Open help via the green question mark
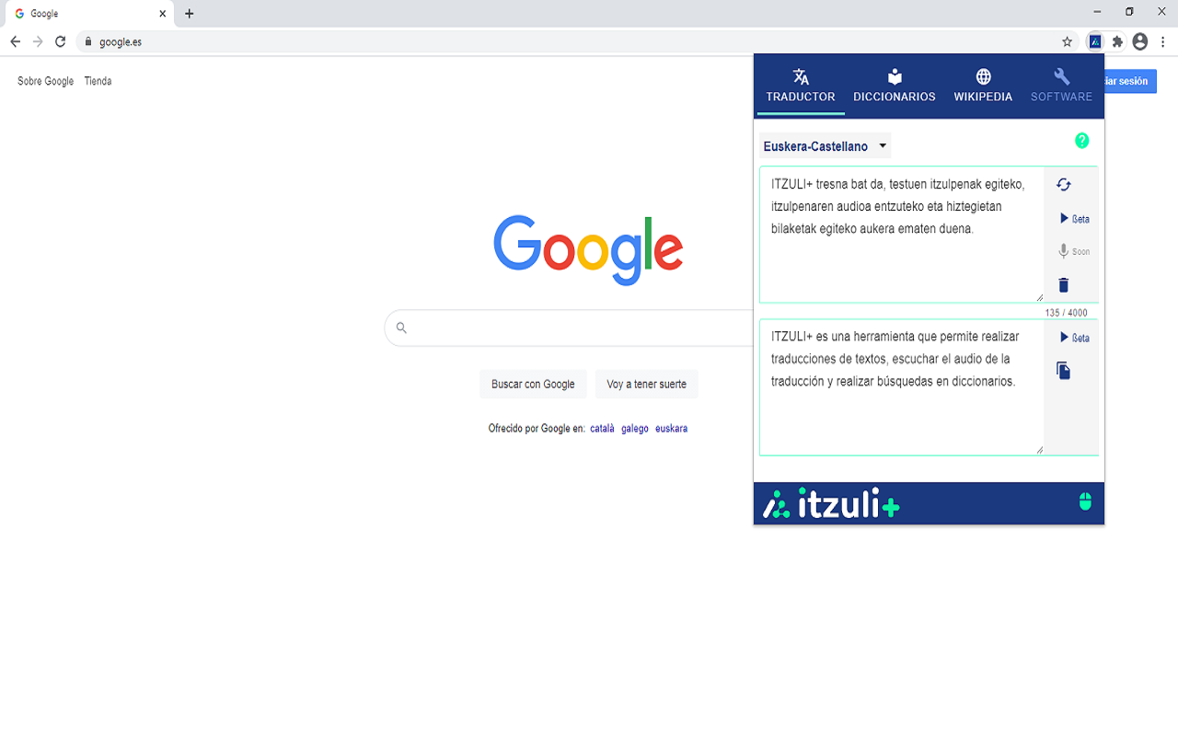The height and width of the screenshot is (736, 1178). 1082,141
